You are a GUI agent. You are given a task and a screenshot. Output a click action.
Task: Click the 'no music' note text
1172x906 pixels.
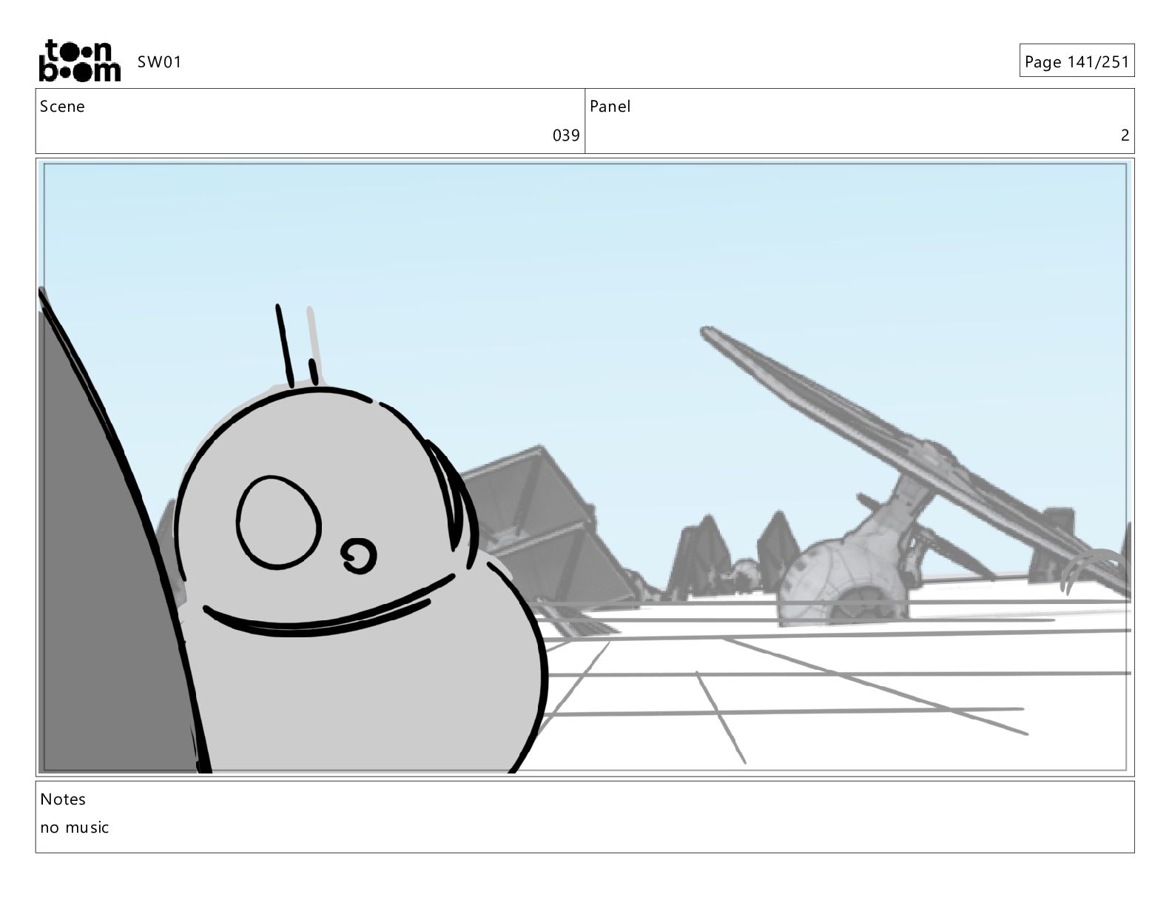(x=75, y=828)
